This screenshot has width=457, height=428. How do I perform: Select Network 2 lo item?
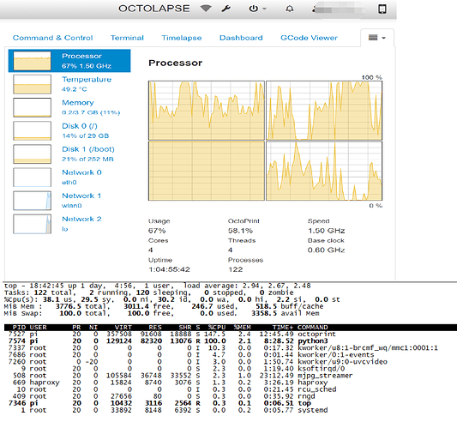[x=69, y=224]
